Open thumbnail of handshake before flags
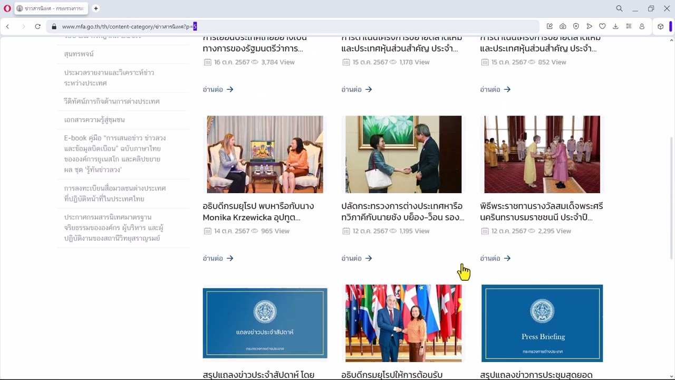The width and height of the screenshot is (675, 380). [403, 323]
